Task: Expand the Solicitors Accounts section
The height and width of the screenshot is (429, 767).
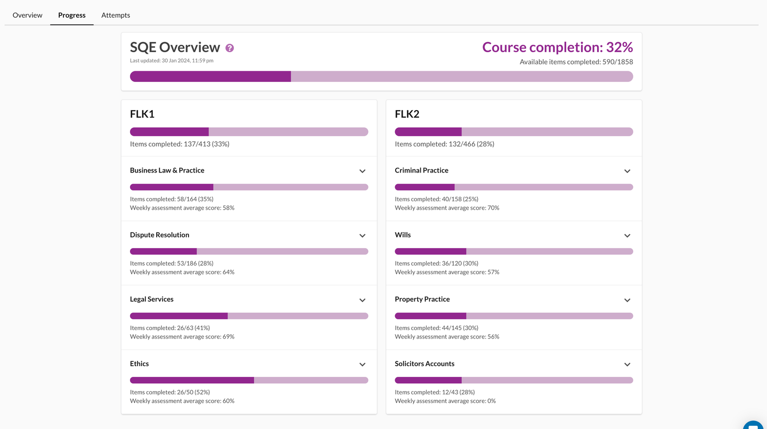Action: pos(627,364)
